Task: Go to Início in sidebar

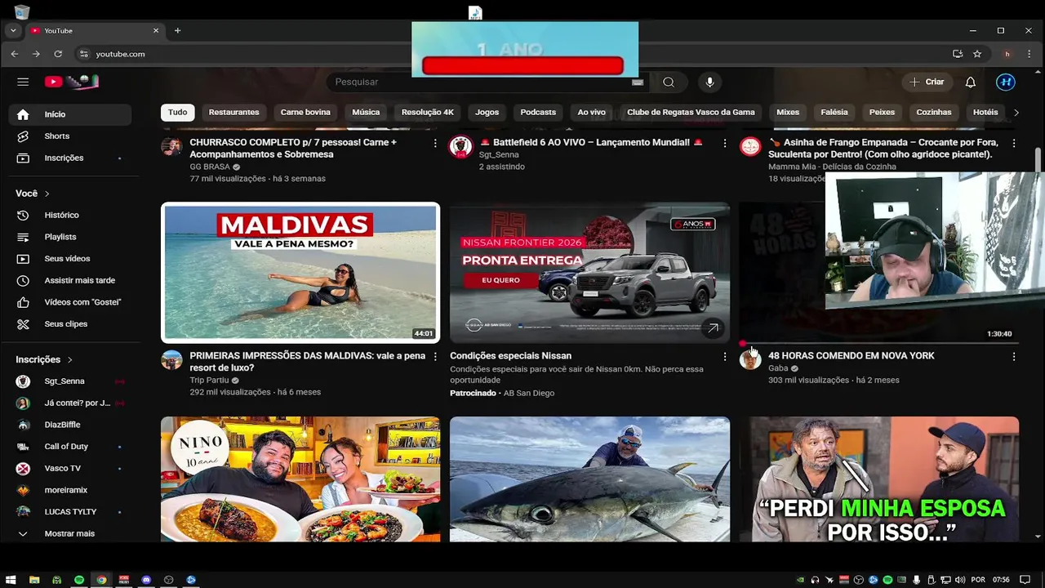Action: coord(70,114)
